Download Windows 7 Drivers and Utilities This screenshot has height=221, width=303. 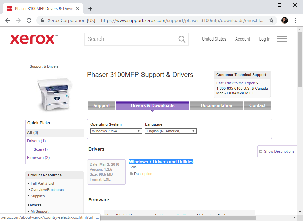click(x=161, y=162)
